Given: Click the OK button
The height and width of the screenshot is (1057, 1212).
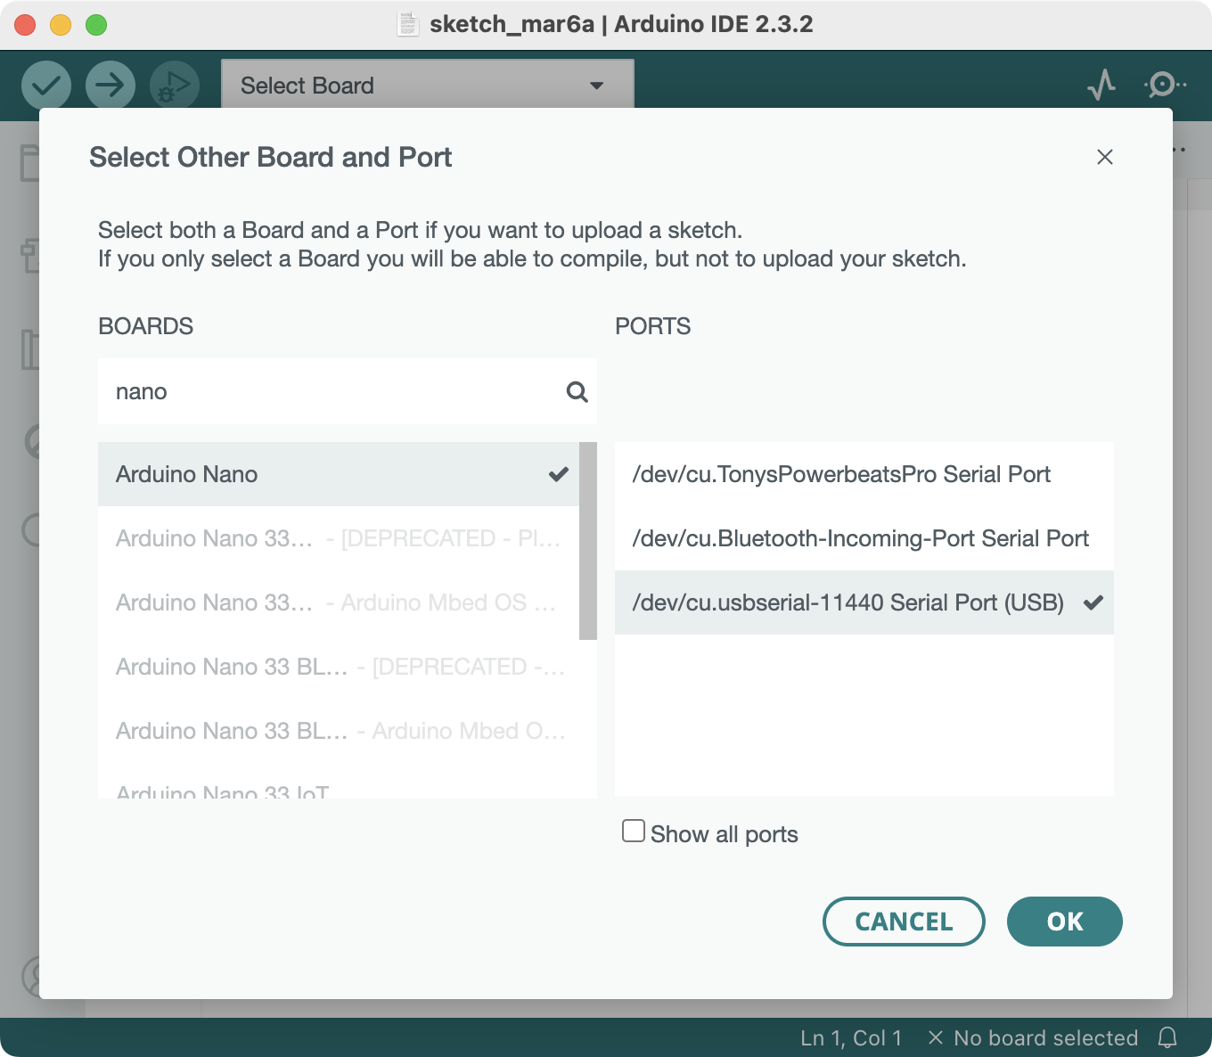Looking at the screenshot, I should pyautogui.click(x=1065, y=922).
